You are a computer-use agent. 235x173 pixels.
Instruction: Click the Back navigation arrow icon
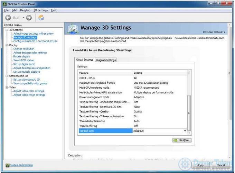click(8, 18)
